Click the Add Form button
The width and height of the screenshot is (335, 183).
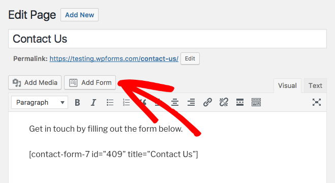[90, 82]
